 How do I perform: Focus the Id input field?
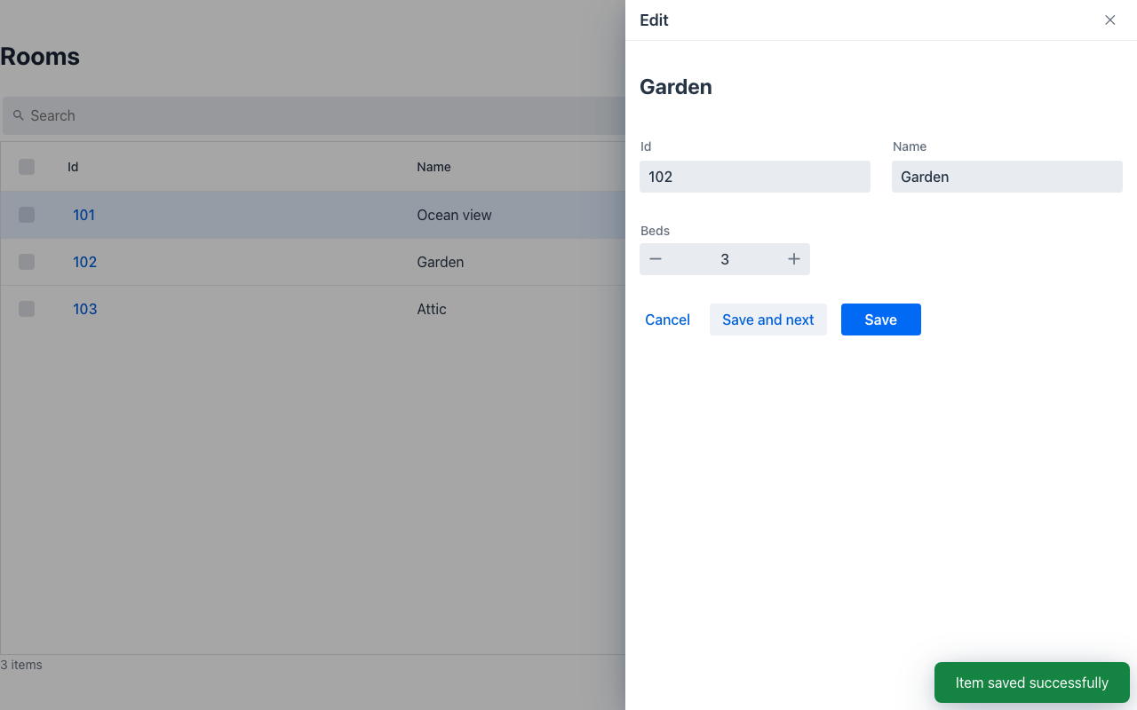(x=755, y=177)
